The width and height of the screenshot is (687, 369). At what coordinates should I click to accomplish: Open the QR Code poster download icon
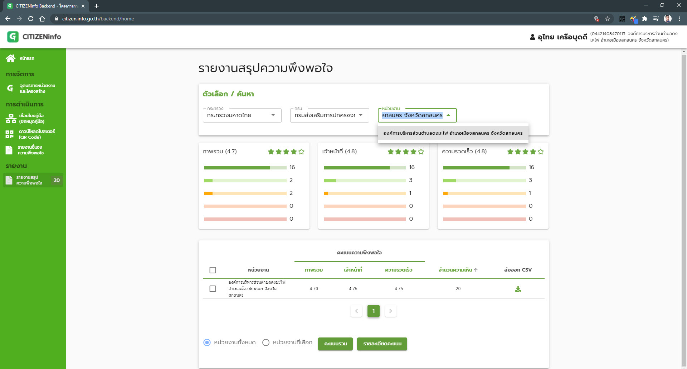click(x=10, y=134)
